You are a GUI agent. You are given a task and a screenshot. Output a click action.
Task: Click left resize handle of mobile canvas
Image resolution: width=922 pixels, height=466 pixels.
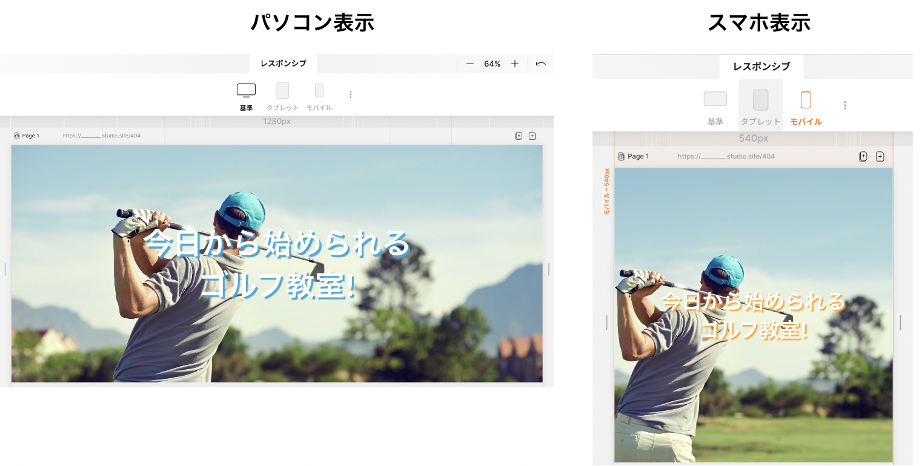pyautogui.click(x=607, y=323)
